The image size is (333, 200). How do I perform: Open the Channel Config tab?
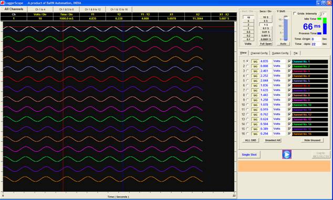click(259, 53)
